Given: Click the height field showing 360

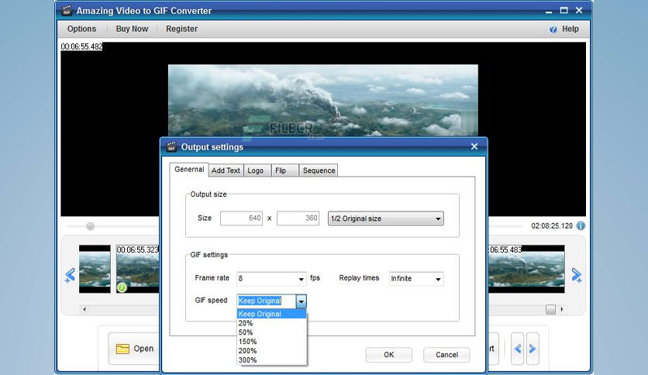Looking at the screenshot, I should coord(298,218).
